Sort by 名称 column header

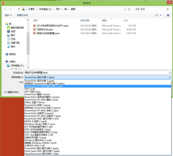click(x=35, y=20)
